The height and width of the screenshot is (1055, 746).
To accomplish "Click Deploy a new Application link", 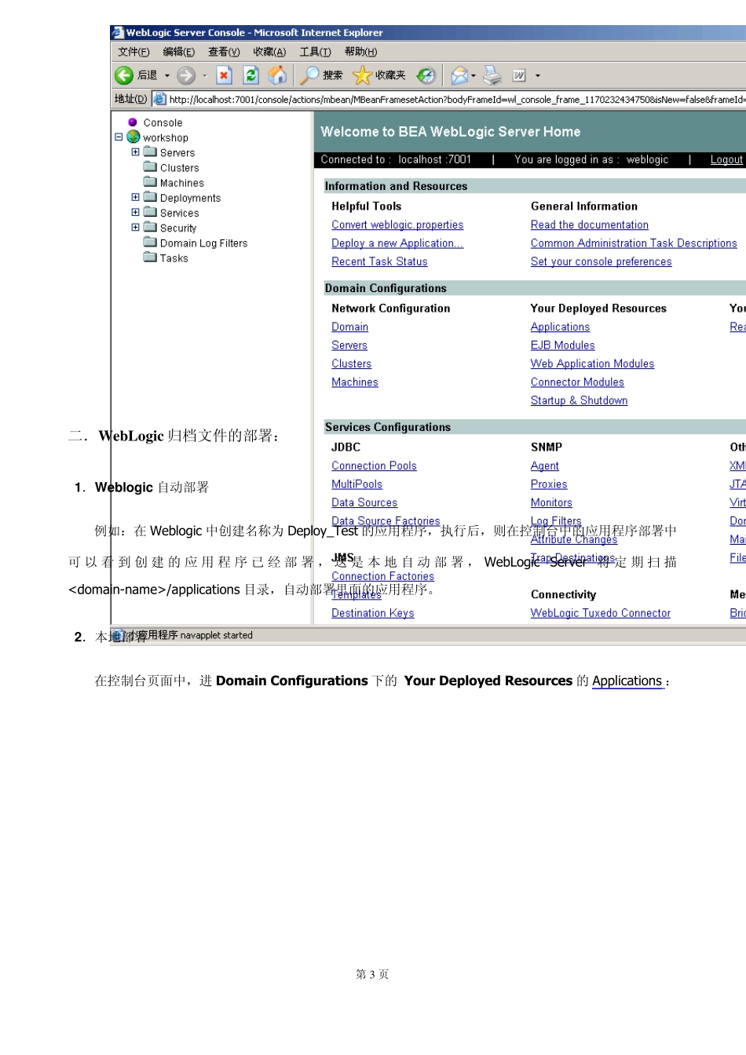I will tap(397, 243).
